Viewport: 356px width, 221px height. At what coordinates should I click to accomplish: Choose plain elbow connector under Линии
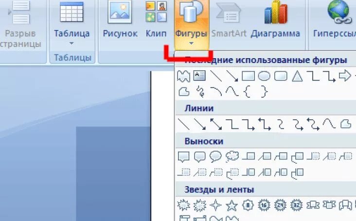[x=232, y=124]
